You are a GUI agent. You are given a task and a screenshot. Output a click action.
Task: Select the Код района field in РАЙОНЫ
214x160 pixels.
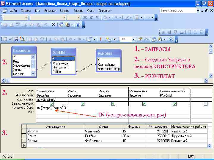106,65
